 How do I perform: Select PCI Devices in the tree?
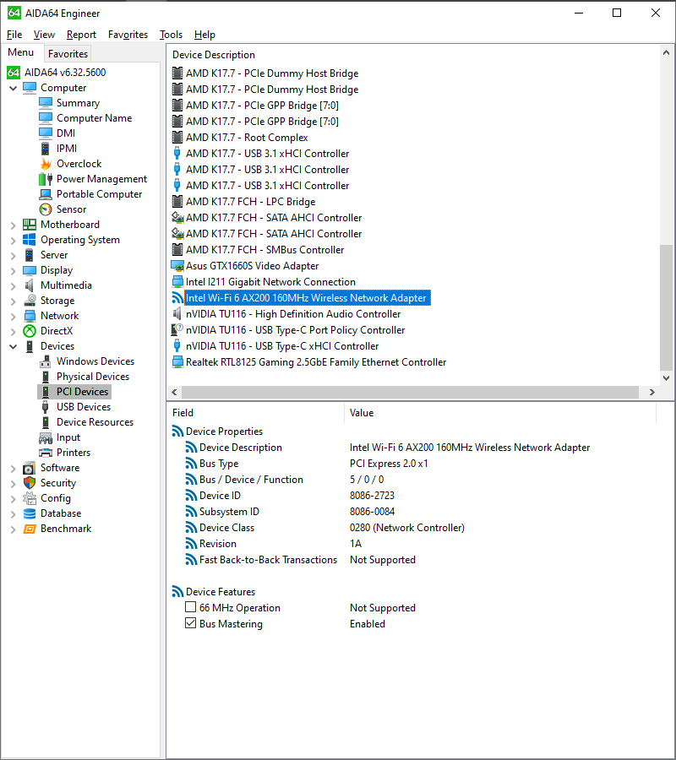pos(82,392)
